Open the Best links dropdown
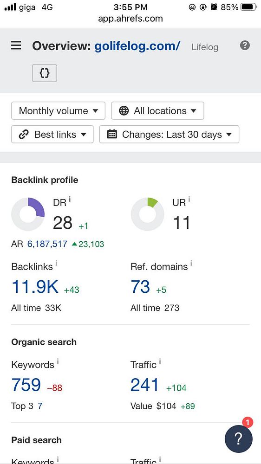The image size is (261, 464). coord(52,135)
